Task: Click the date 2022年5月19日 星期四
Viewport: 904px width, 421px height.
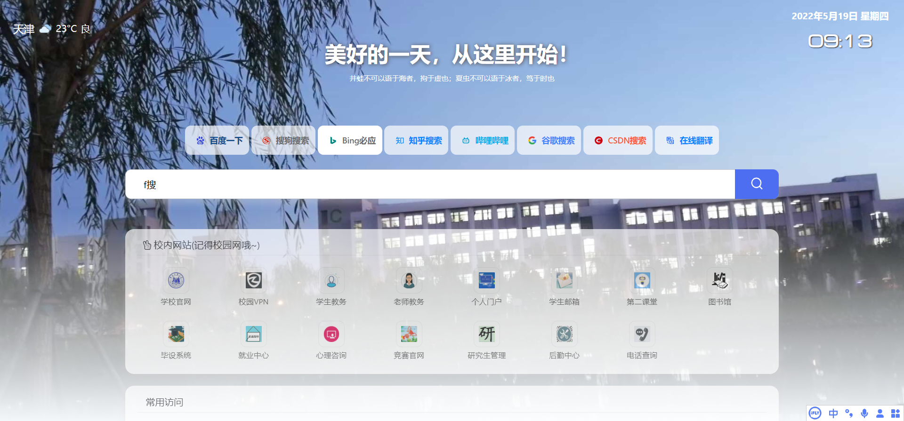Action: [840, 16]
